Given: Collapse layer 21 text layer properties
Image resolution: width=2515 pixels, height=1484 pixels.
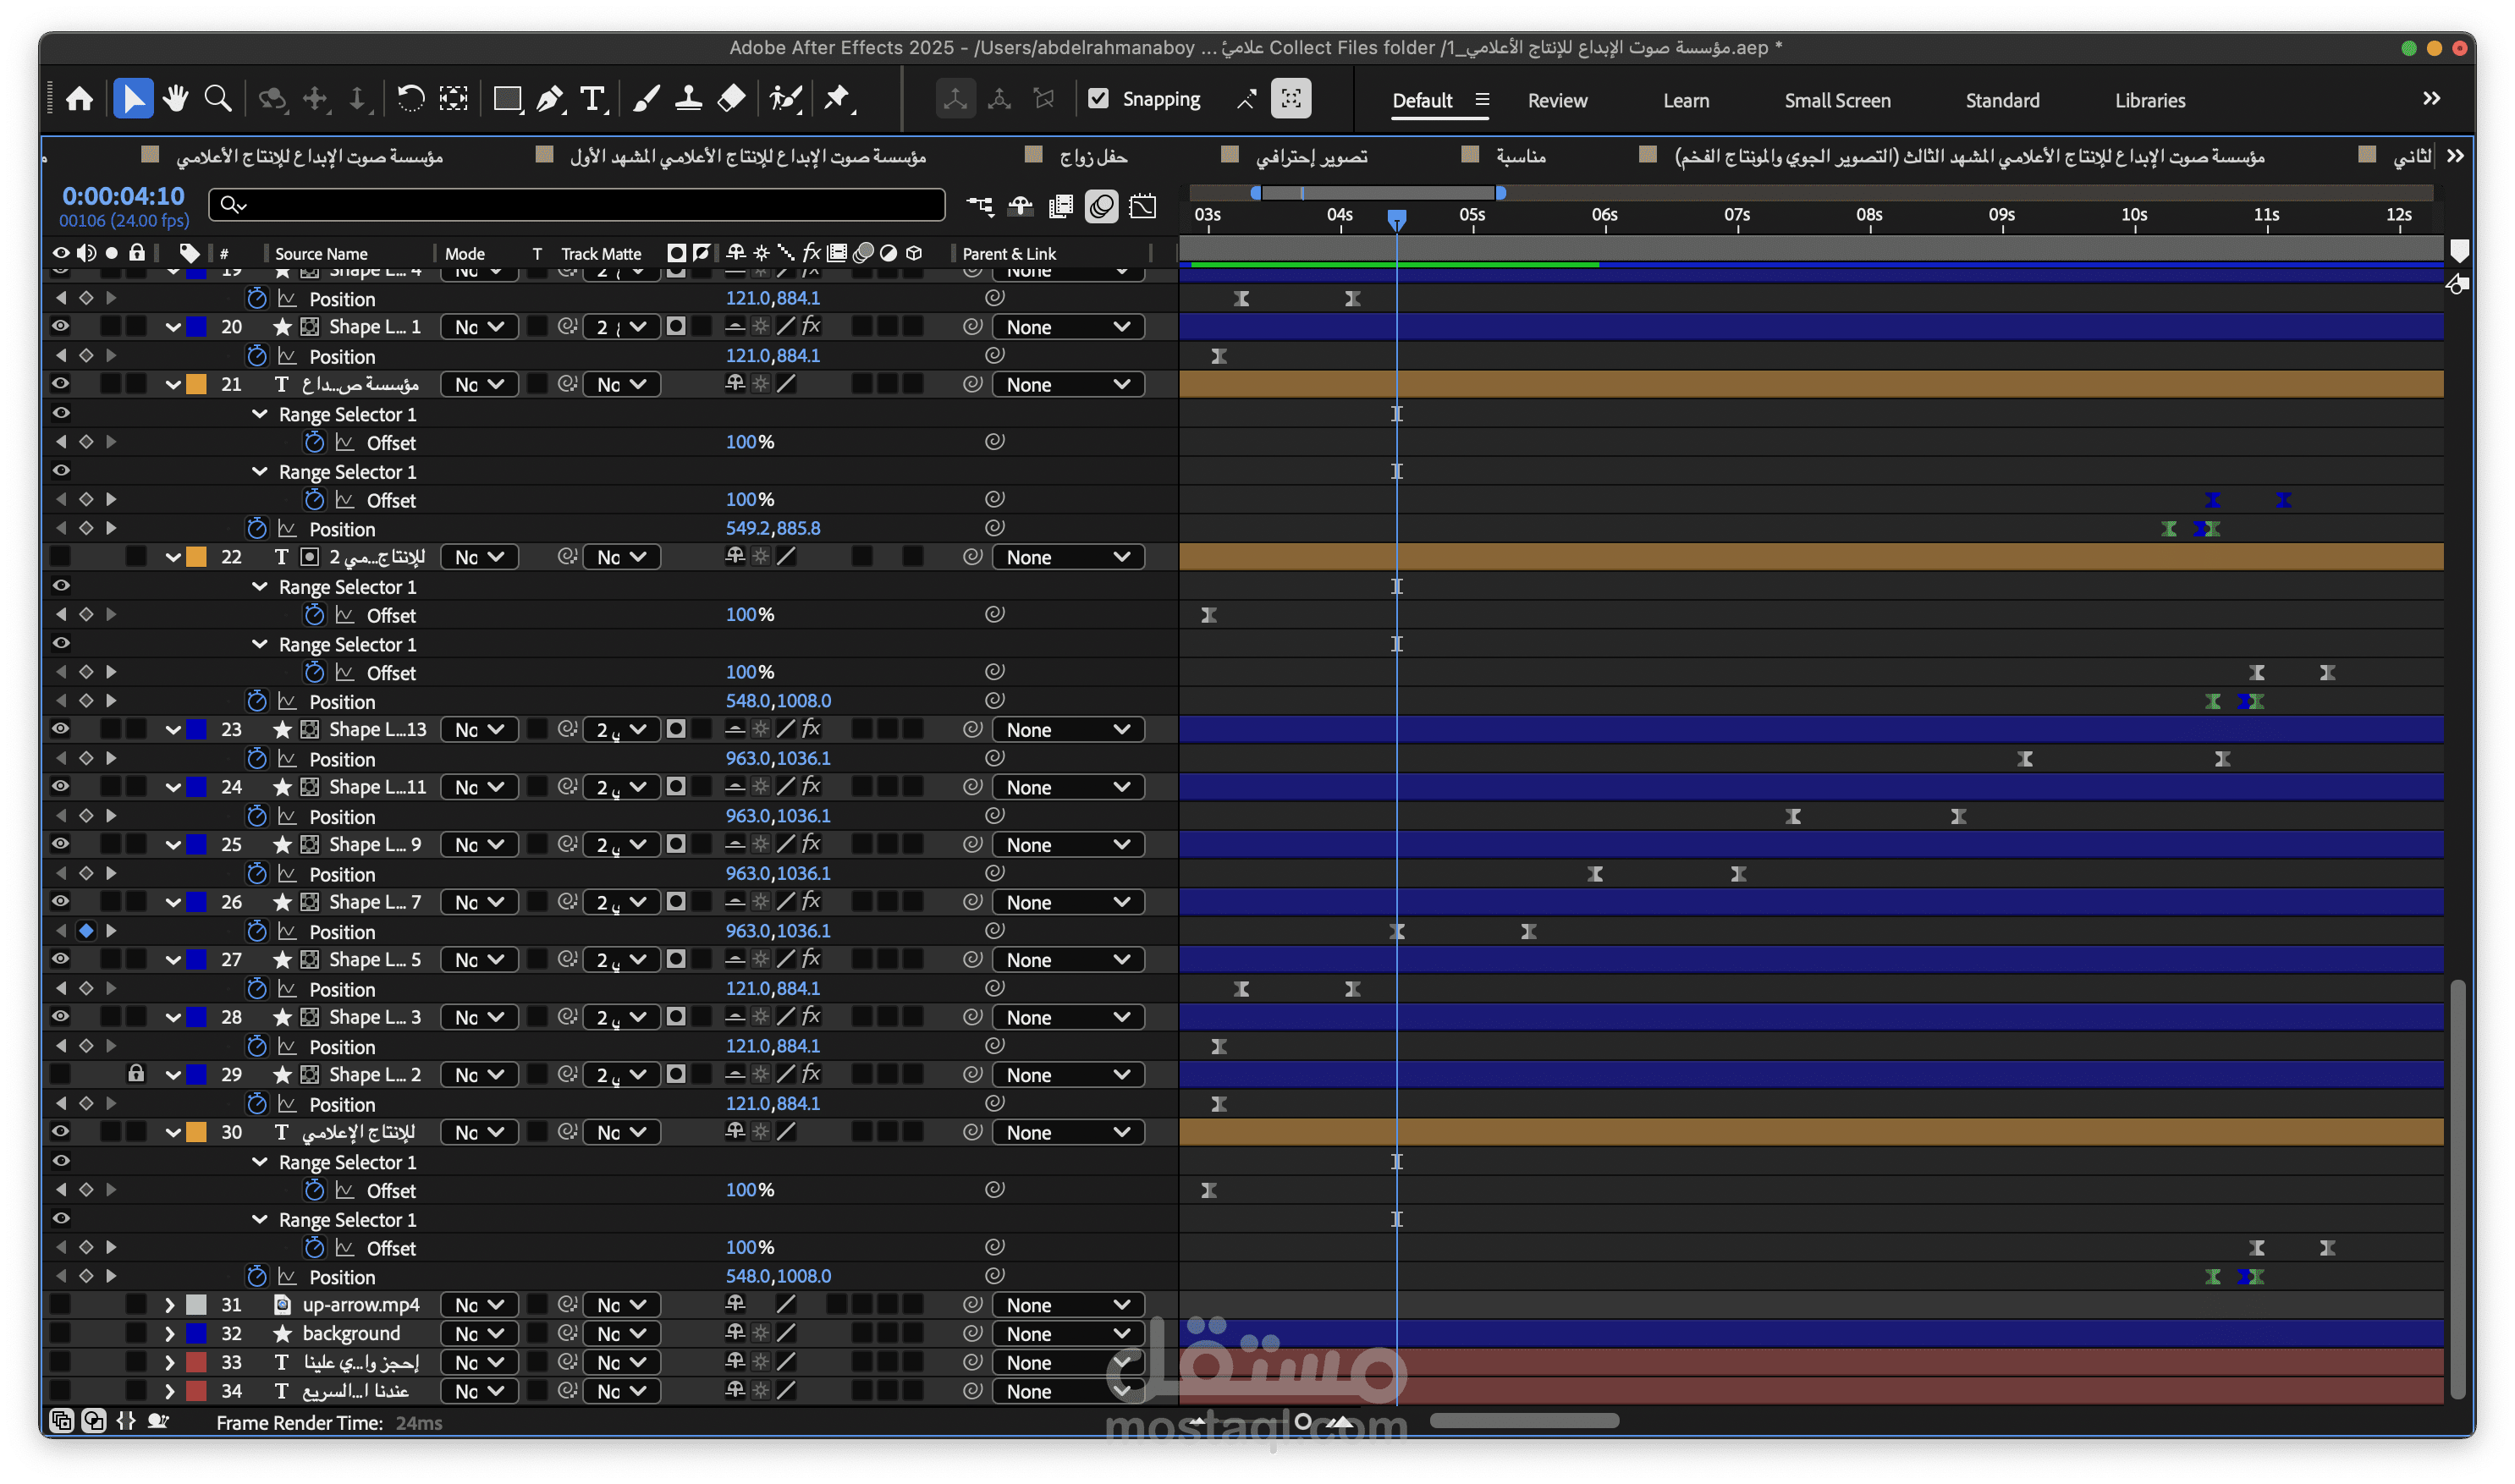Looking at the screenshot, I should pos(173,385).
